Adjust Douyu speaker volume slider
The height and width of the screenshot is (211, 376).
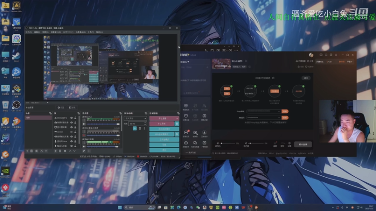tap(257, 143)
